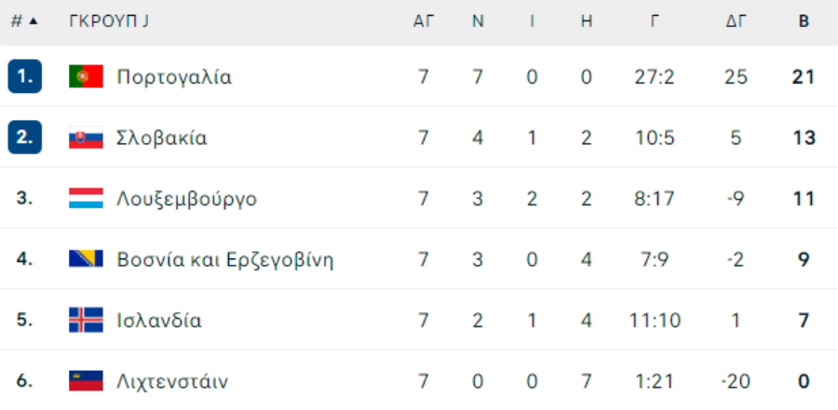
Task: Click the blue rank 2 badge
Action: (x=24, y=138)
